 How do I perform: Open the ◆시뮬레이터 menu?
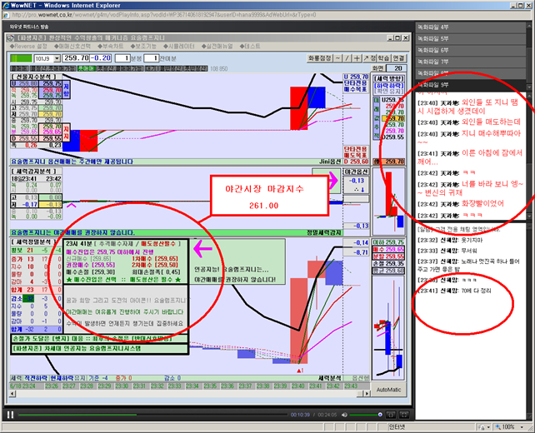pyautogui.click(x=179, y=46)
